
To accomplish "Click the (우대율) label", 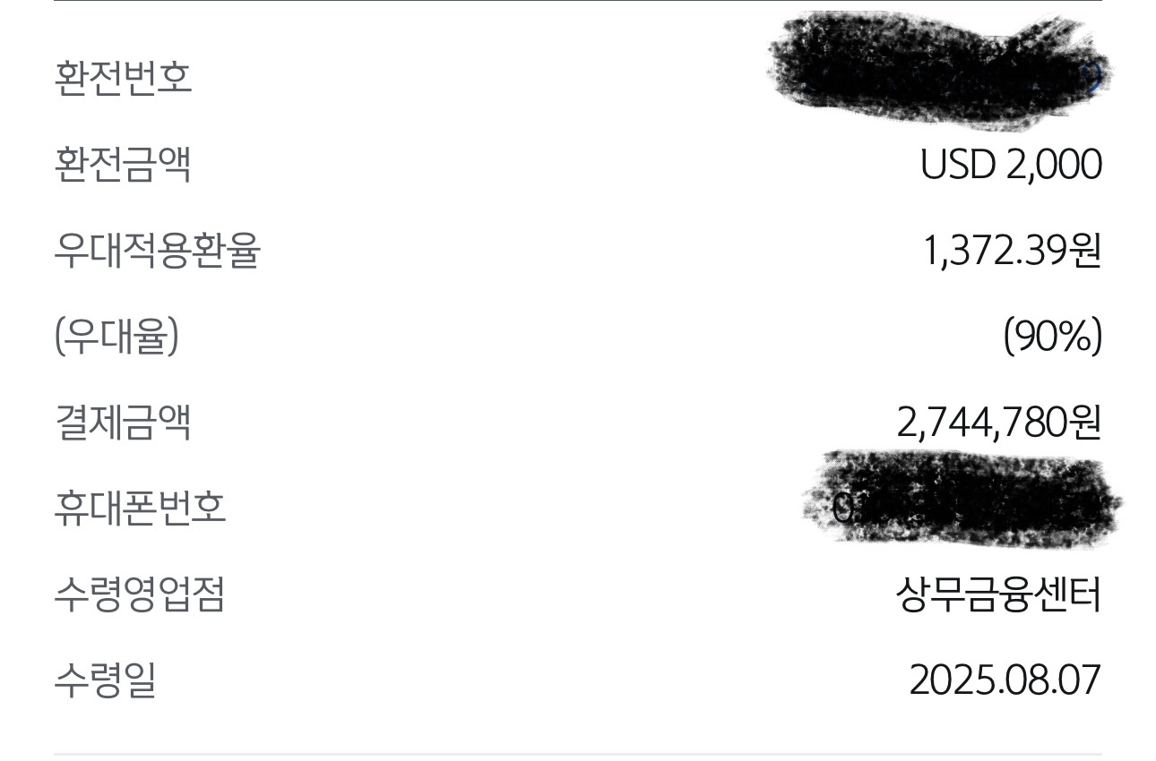I will click(x=116, y=337).
